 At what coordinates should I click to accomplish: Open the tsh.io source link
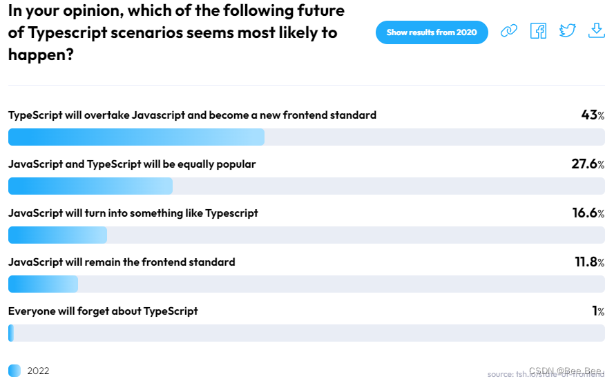click(546, 374)
